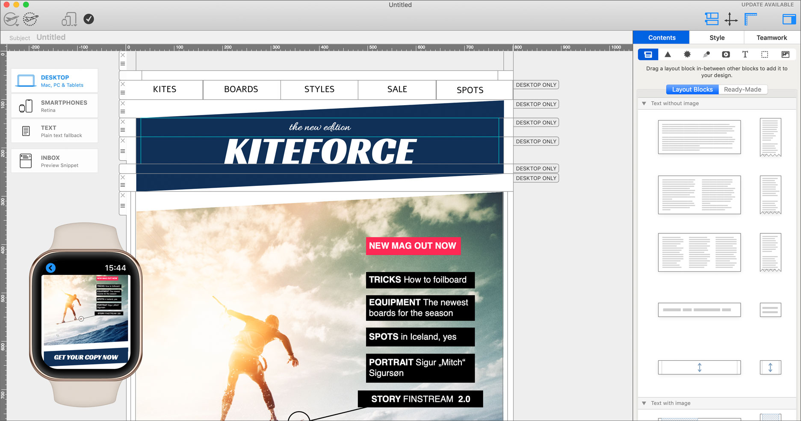Screen dimensions: 801x421
Task: Toggle DESKTOP ONLY badge beside navigation block
Action: tap(536, 85)
